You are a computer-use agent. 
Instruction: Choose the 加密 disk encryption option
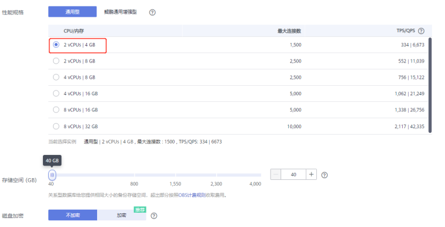[122, 215]
